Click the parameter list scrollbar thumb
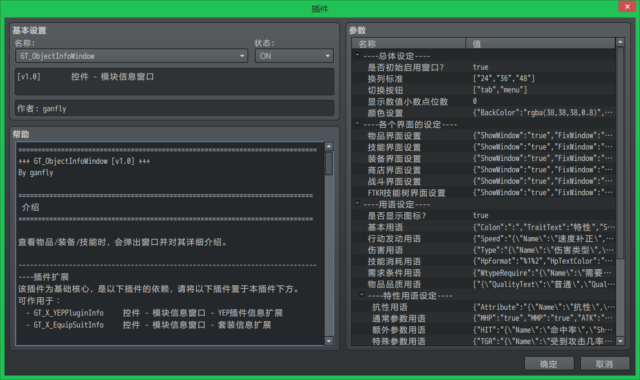Viewport: 640px width, 380px height. click(620, 153)
